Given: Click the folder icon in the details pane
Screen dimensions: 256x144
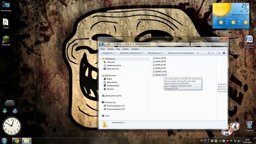Looking at the screenshot, I should [105, 124].
